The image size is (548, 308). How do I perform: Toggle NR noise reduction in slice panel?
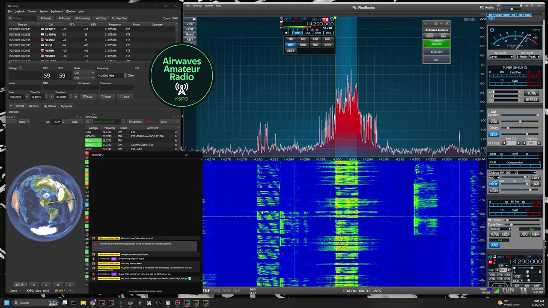click(x=291, y=39)
